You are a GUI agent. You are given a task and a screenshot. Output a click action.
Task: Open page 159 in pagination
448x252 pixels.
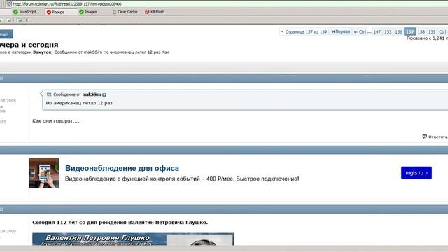click(x=432, y=31)
